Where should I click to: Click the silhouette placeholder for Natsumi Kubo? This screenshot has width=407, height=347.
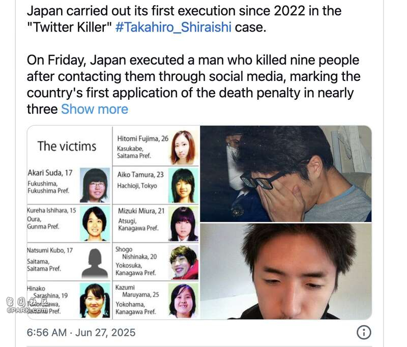pos(95,264)
